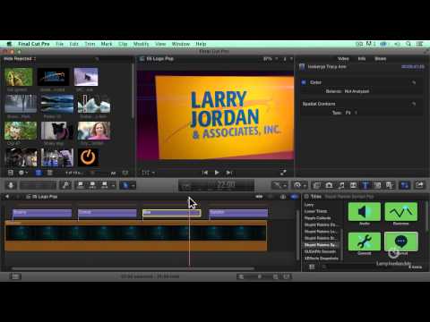
Task: Open the Trim menu
Action: [x=90, y=44]
